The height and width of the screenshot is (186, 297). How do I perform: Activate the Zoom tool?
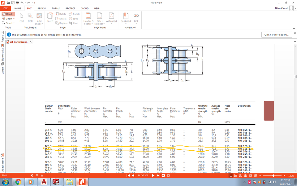[x=8, y=18]
